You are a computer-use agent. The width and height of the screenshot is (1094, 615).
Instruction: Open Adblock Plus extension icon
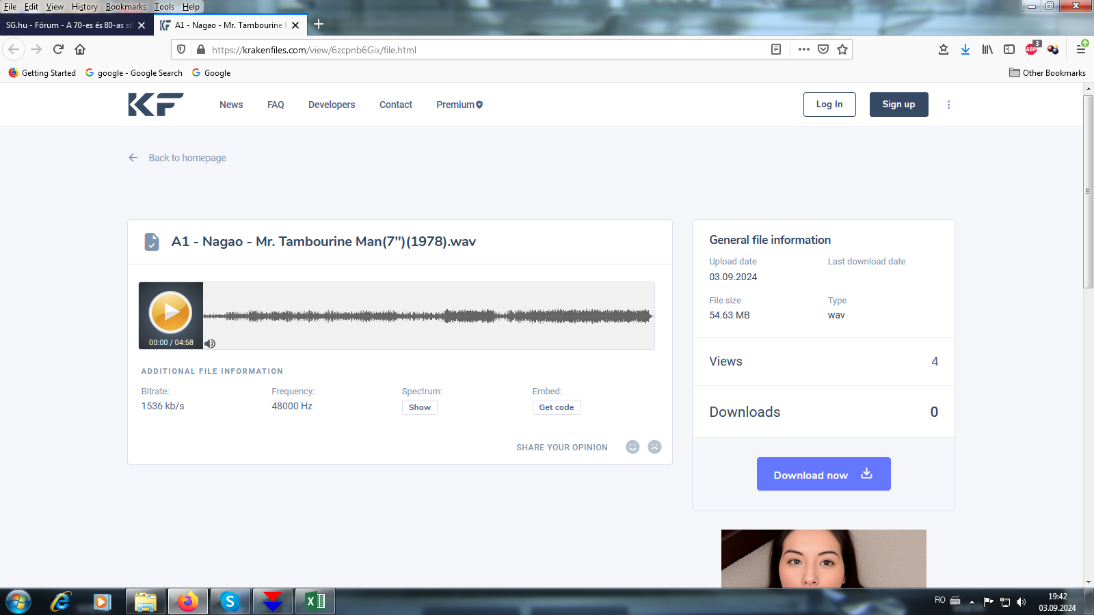coord(1032,49)
